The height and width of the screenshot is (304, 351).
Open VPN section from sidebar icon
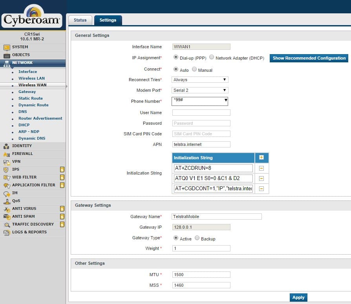click(6, 162)
